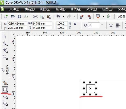Select the Rectangle tool
Screen dimensions: 126x109
pos(5,89)
